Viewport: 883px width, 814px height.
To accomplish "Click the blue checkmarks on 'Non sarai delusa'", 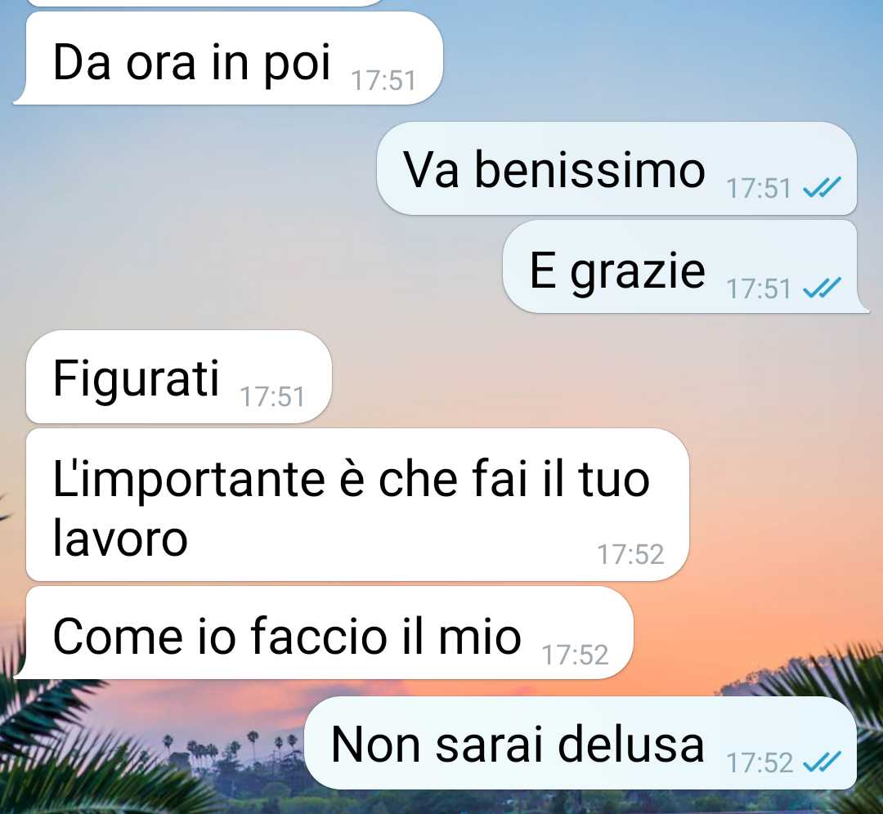I will point(822,763).
